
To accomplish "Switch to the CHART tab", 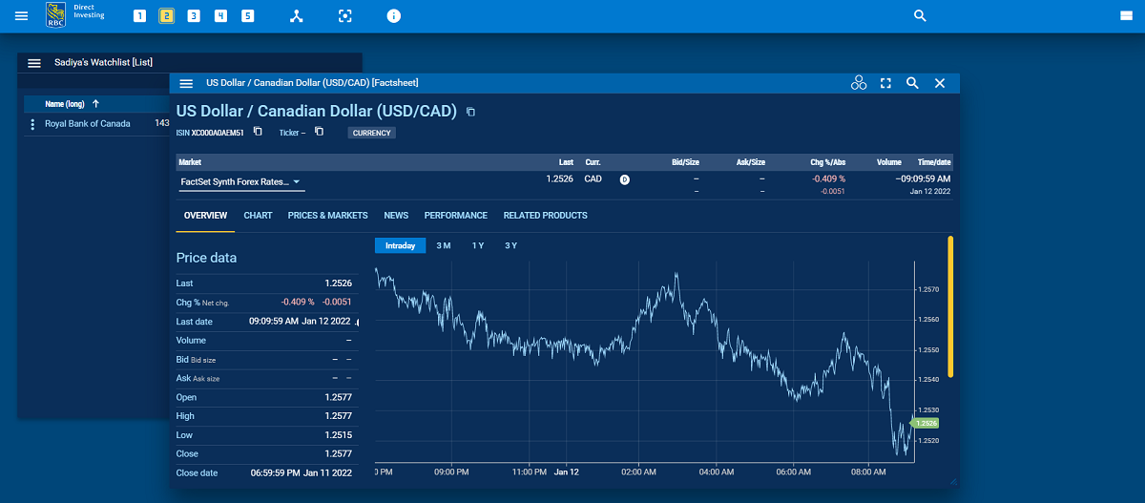I will tap(258, 216).
